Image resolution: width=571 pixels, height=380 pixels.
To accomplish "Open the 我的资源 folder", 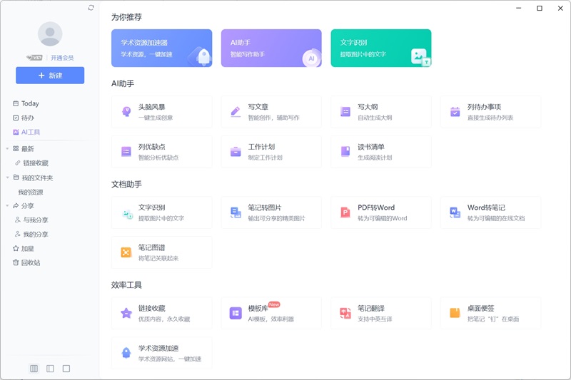I will coord(31,192).
